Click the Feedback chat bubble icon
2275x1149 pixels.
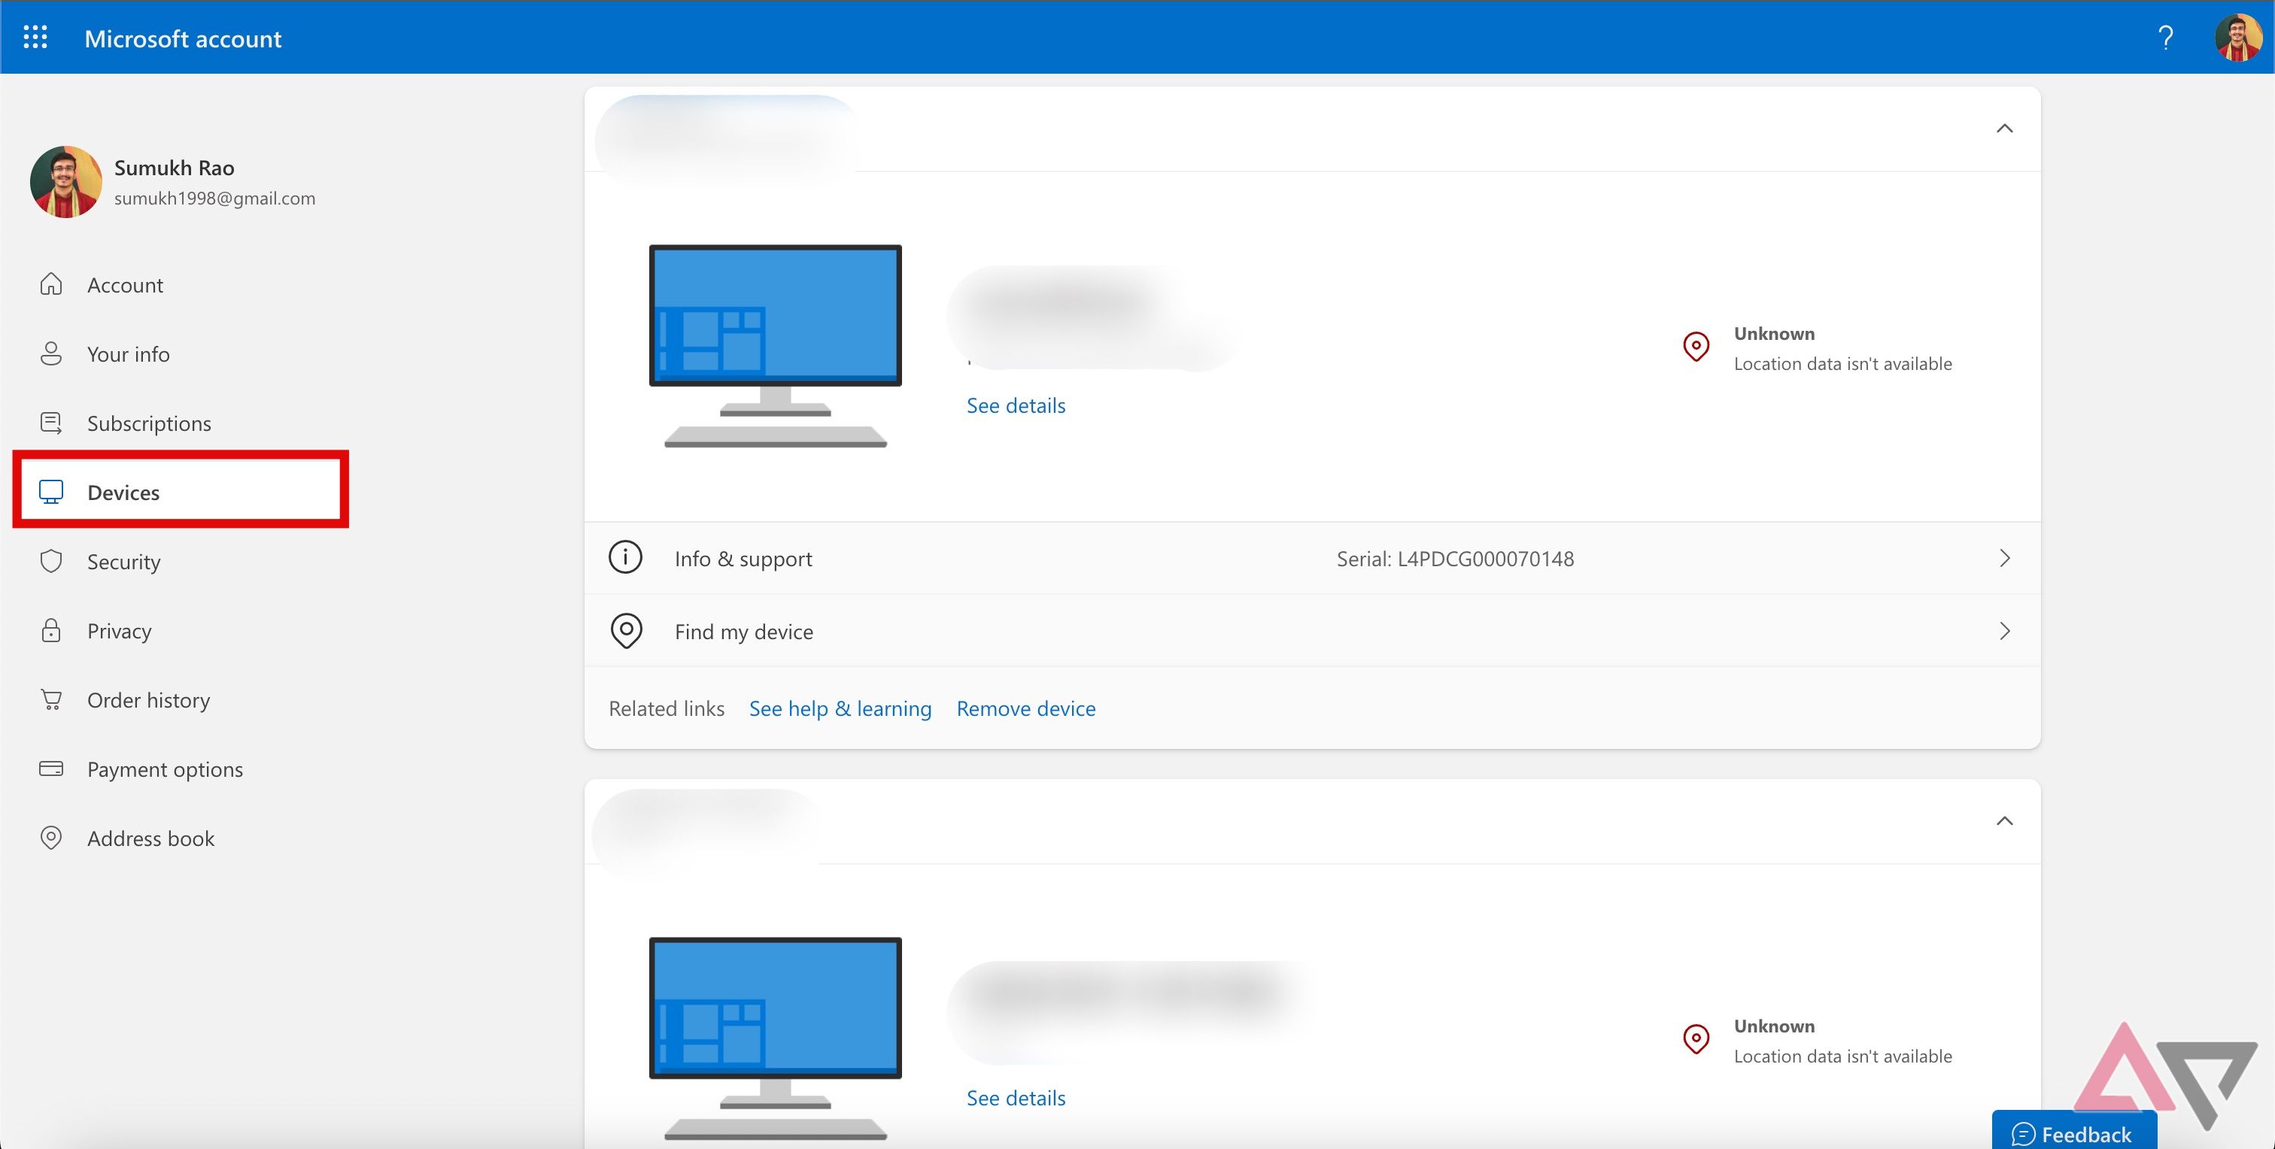tap(2022, 1135)
